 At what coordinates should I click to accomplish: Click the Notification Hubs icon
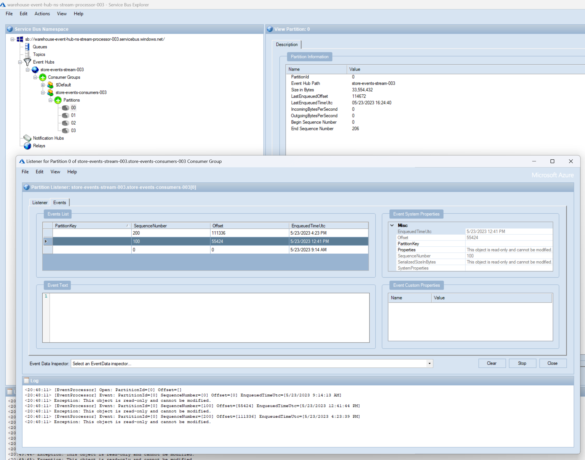[27, 138]
